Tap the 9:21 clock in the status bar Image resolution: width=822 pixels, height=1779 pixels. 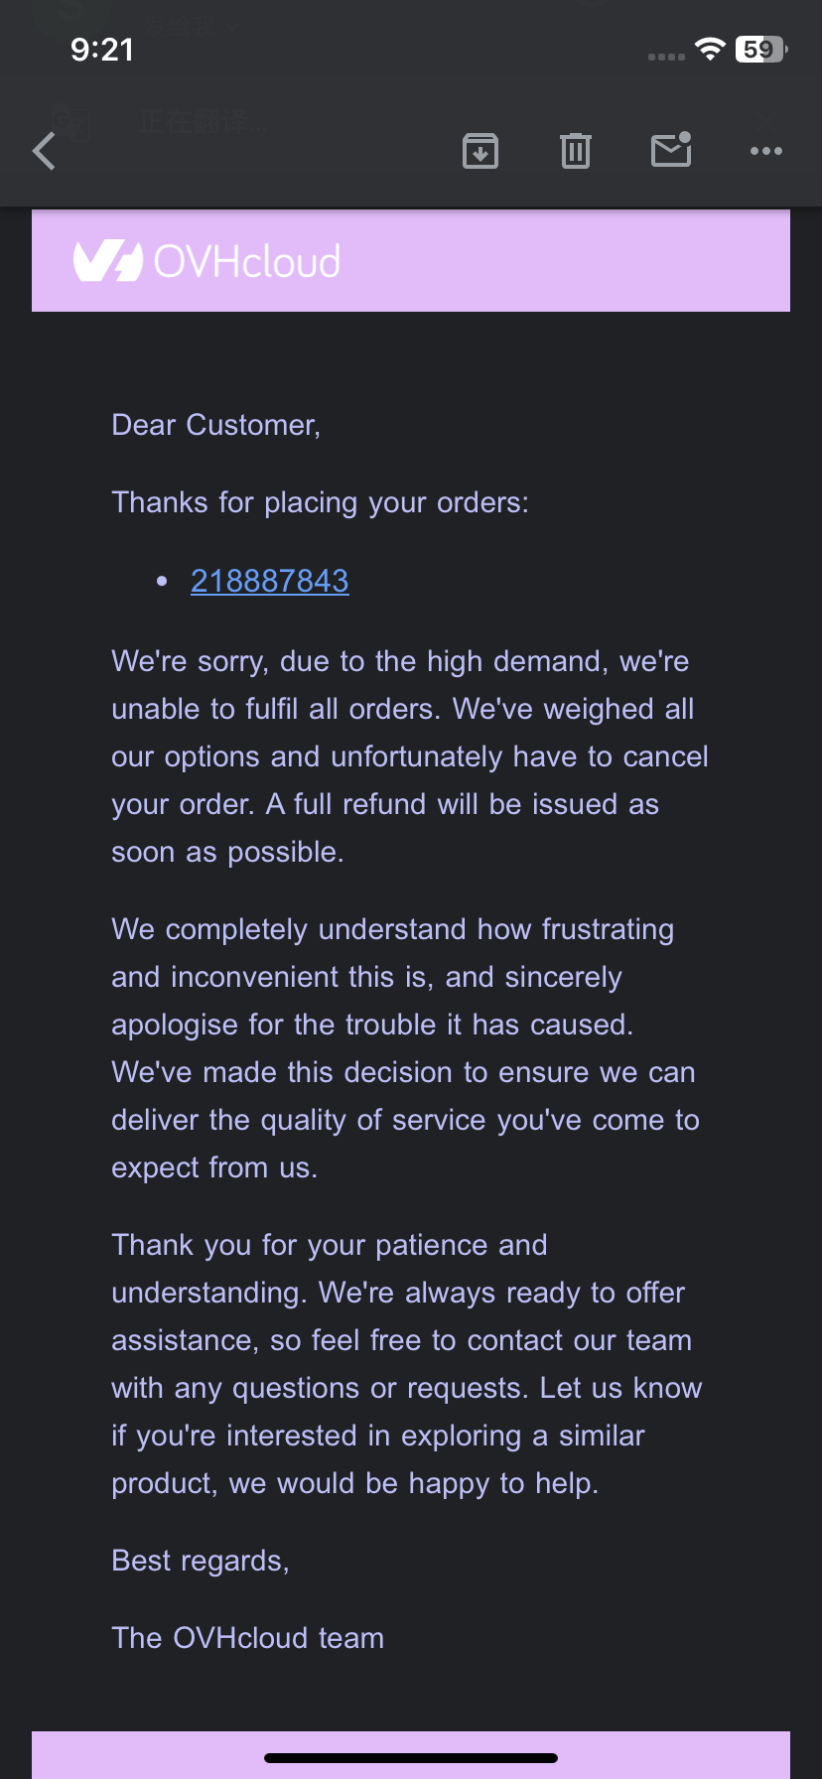click(102, 50)
